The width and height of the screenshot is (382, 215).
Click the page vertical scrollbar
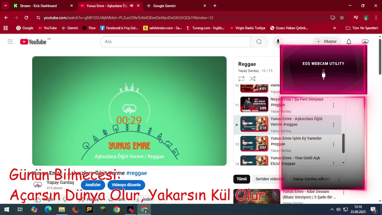coord(380,57)
